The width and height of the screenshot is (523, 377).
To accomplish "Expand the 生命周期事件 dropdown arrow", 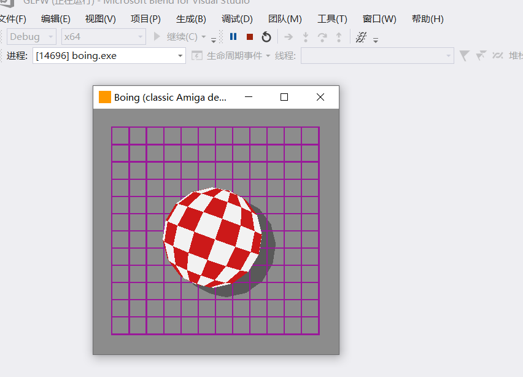I will (268, 56).
